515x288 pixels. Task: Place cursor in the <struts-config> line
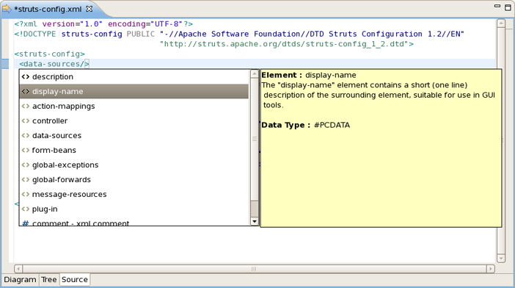point(50,54)
